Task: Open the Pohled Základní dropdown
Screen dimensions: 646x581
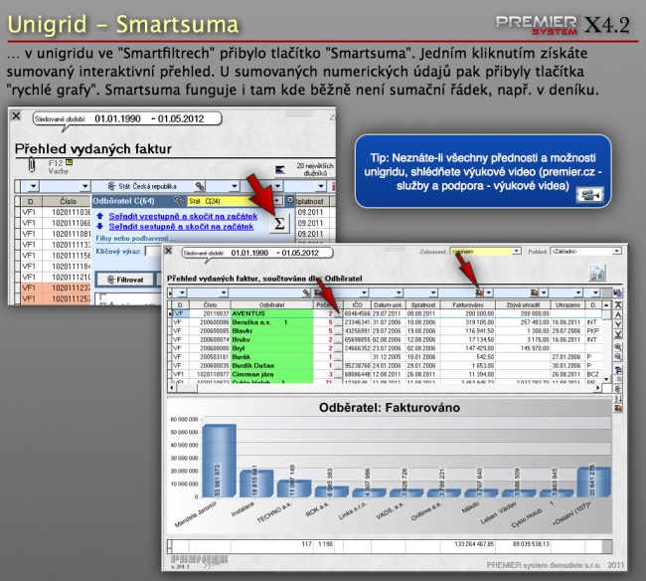Action: [616, 251]
